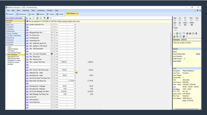The width and height of the screenshot is (207, 115).
Task: Expand the Origination category in sidebar
Action: 15,27
